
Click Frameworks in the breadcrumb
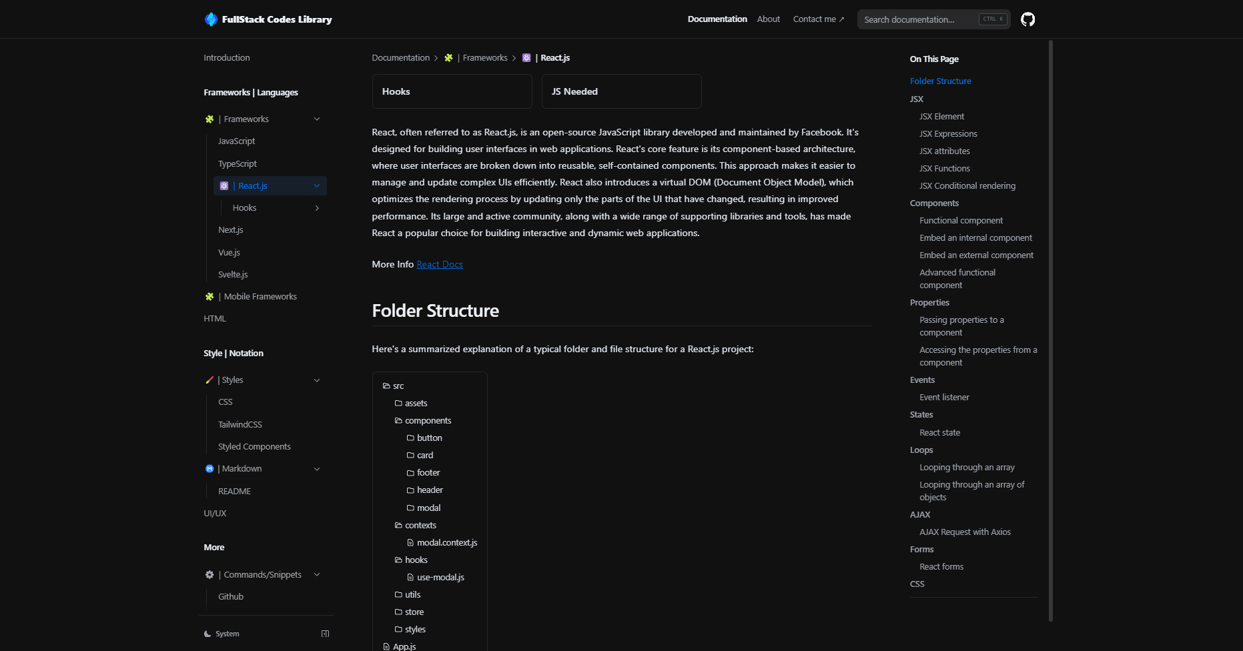click(485, 58)
